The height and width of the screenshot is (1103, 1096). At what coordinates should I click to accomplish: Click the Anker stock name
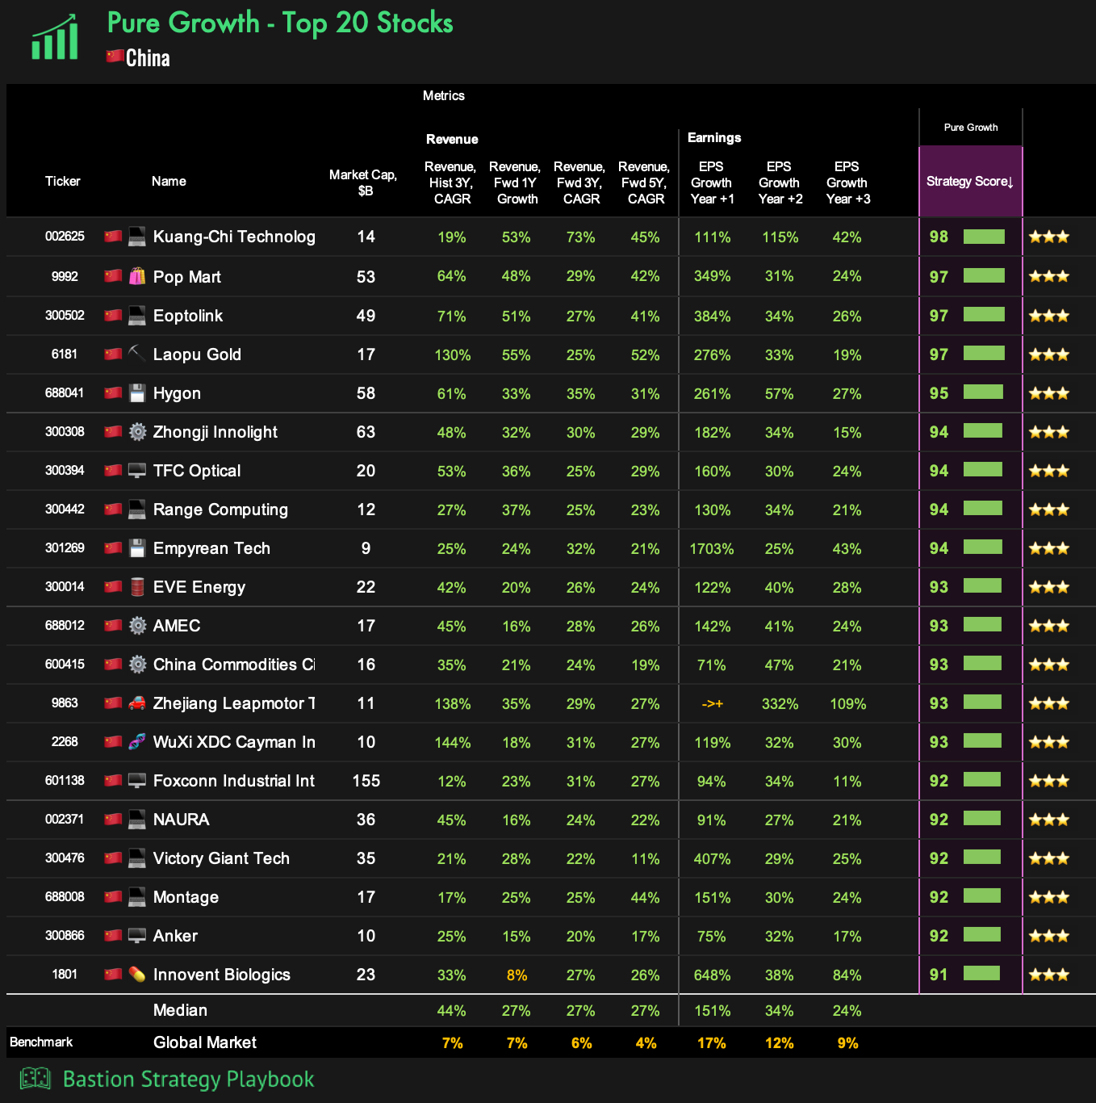[x=175, y=936]
